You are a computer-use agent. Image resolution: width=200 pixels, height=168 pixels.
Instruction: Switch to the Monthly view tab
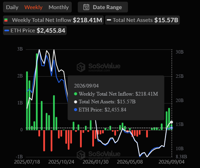59,7
